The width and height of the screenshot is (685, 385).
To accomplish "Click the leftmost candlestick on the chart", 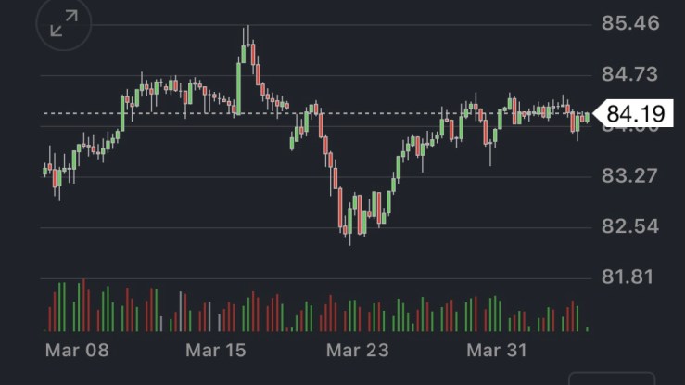I will 45,170.
